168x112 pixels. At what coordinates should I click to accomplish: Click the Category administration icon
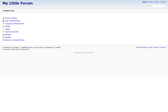coord(4,24)
